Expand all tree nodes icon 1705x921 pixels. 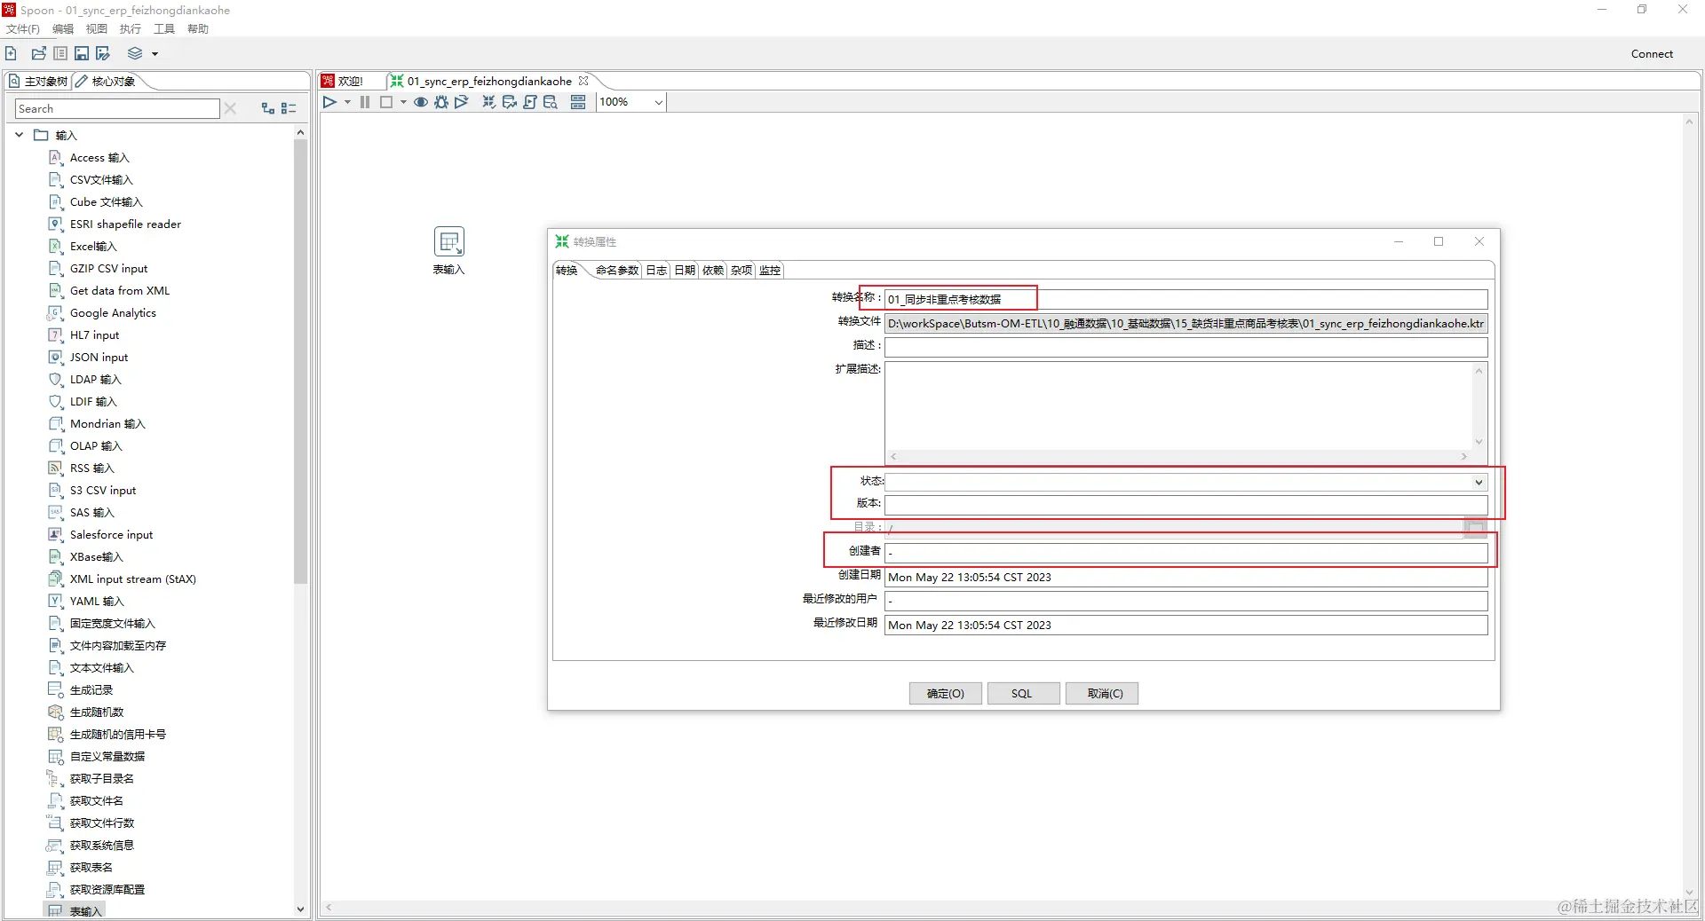[x=267, y=108]
